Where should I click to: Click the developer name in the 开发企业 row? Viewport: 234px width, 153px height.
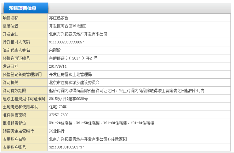[x=78, y=34]
